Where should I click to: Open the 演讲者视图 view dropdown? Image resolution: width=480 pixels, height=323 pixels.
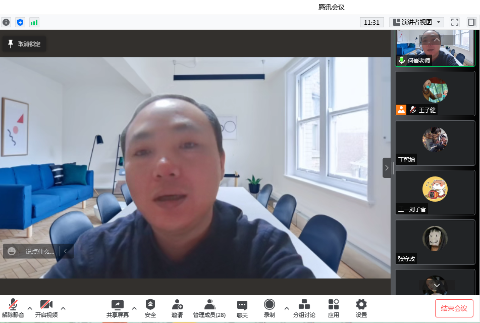click(x=416, y=22)
